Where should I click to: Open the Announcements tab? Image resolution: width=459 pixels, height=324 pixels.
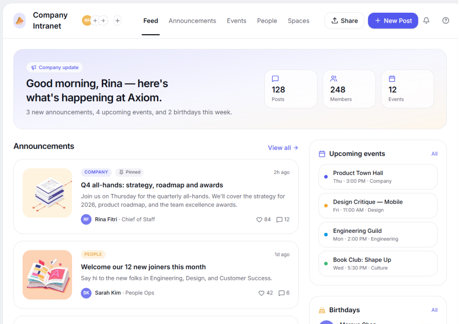point(192,21)
